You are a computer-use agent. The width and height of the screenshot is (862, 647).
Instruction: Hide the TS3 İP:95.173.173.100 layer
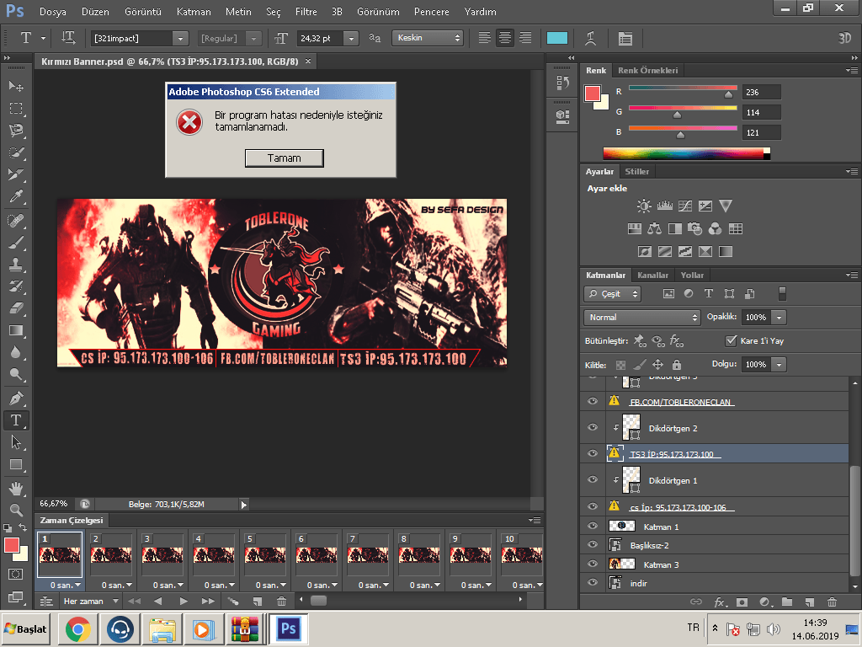(592, 453)
